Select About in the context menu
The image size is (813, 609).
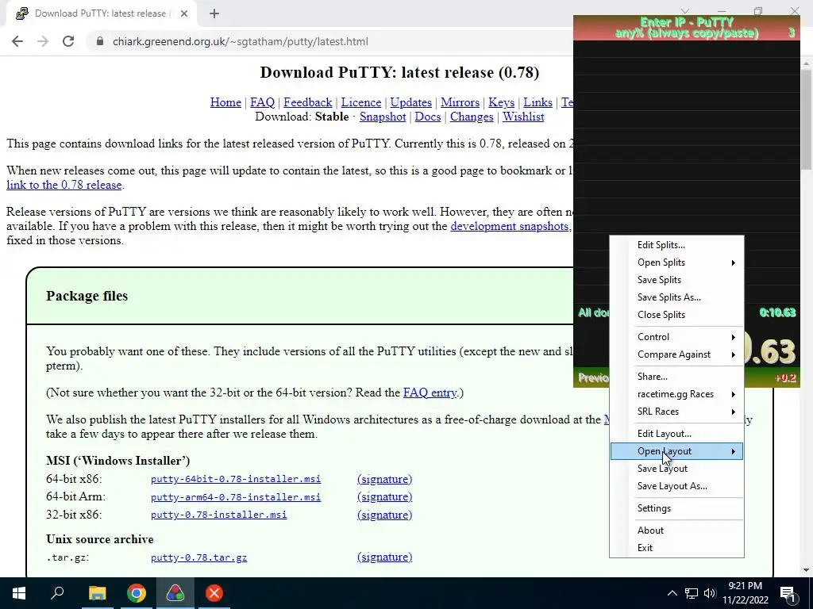(676, 530)
